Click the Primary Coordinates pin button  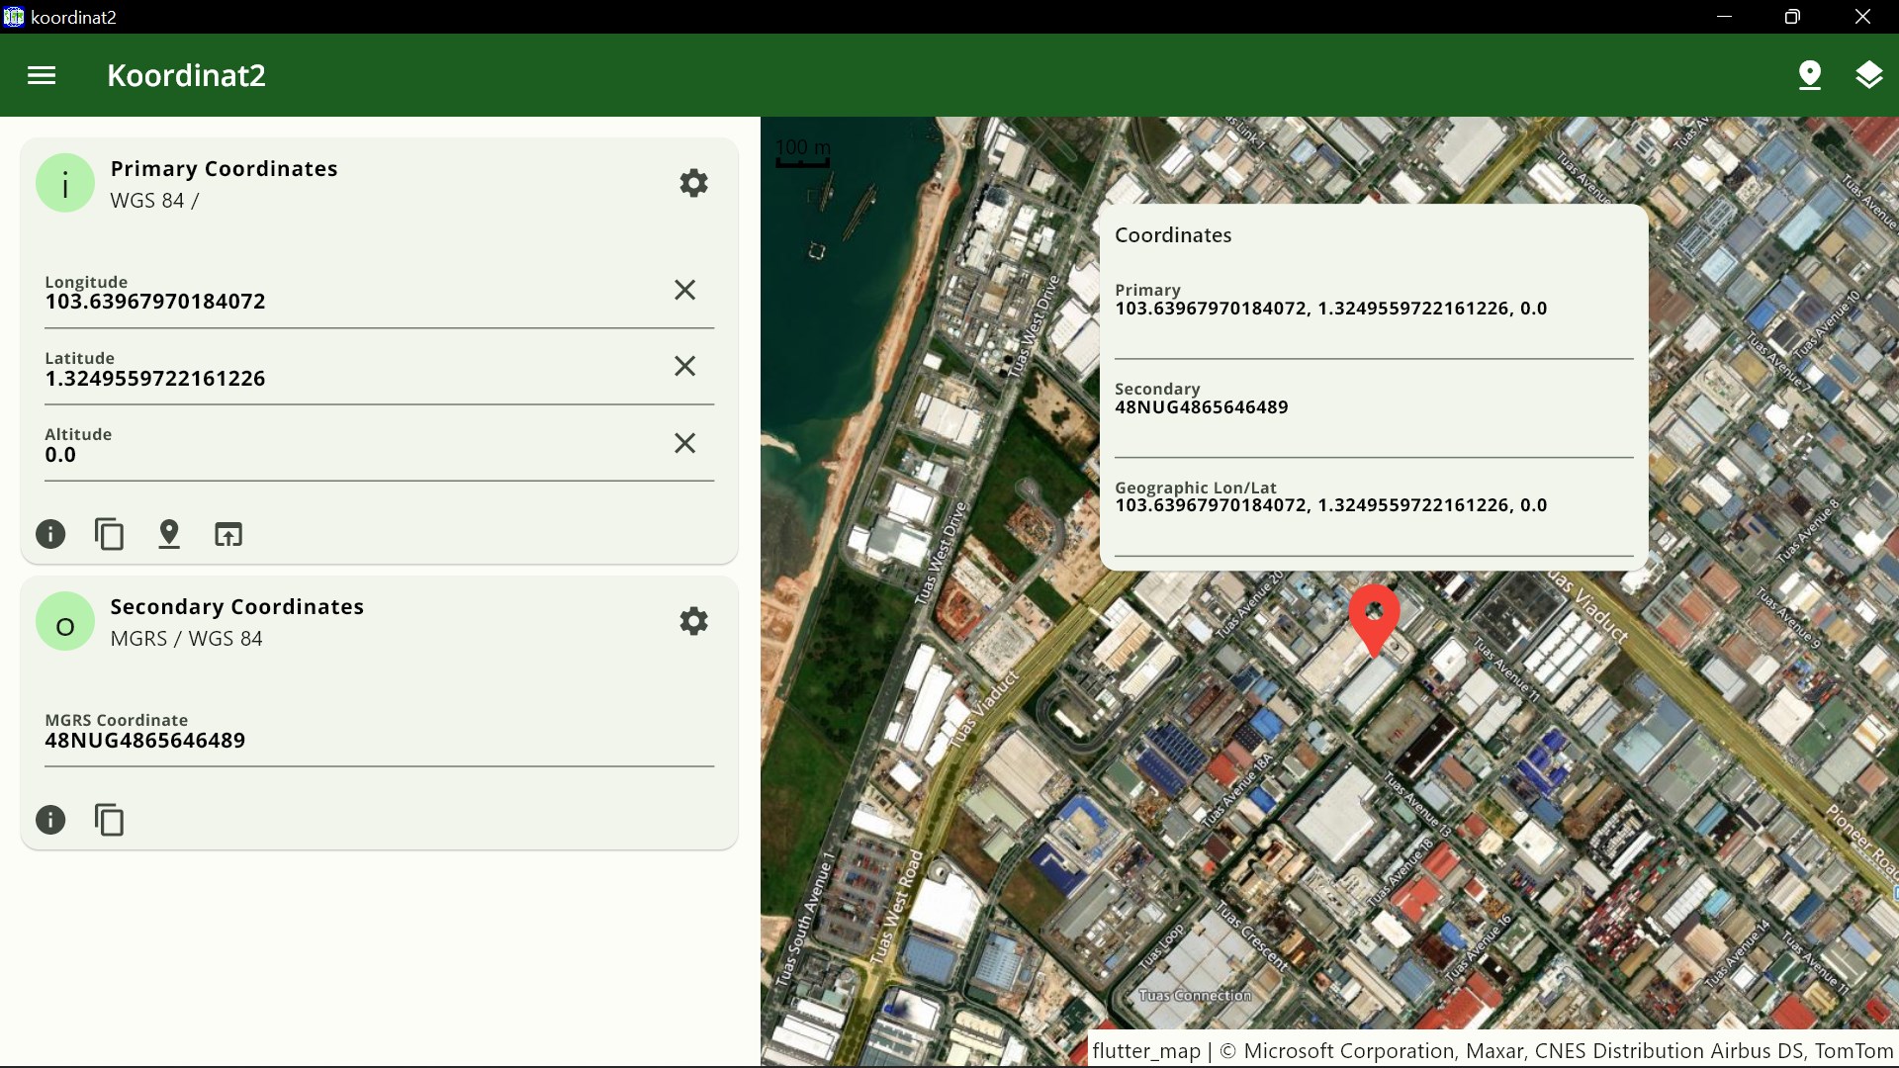[169, 534]
